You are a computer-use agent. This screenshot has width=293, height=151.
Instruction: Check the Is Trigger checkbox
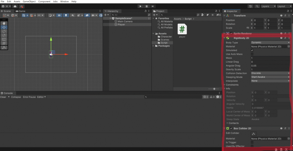coord(252,142)
